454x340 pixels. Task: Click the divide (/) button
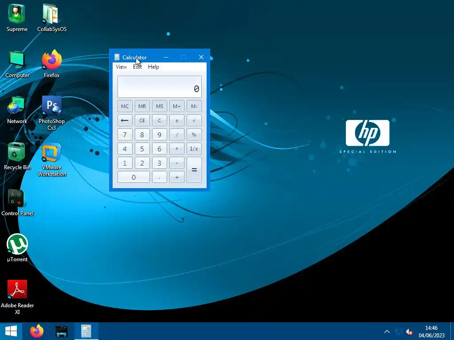tap(176, 135)
